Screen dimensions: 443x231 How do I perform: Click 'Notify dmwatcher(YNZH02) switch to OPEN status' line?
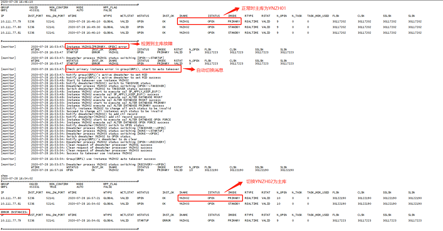[105, 125]
